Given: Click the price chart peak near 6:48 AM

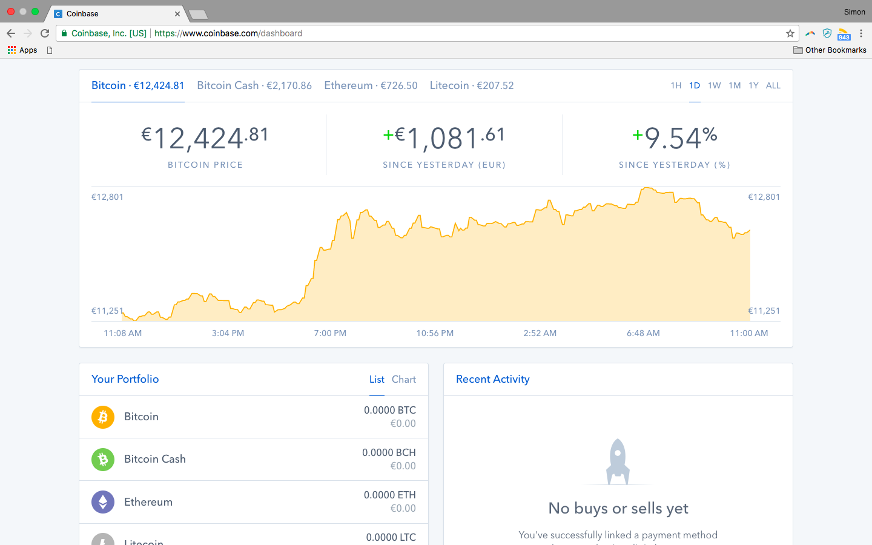Looking at the screenshot, I should point(647,188).
